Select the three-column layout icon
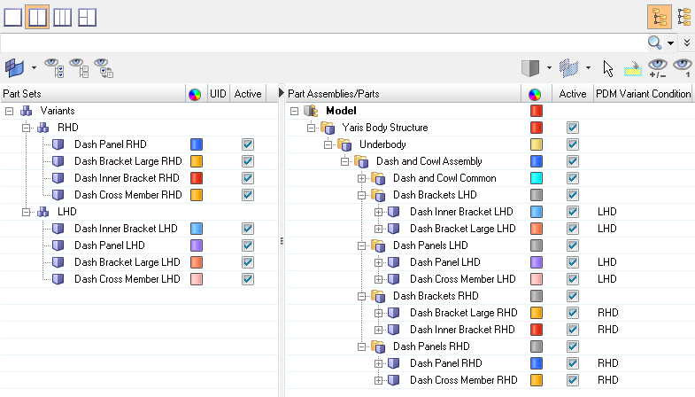695x397 pixels. click(x=63, y=16)
